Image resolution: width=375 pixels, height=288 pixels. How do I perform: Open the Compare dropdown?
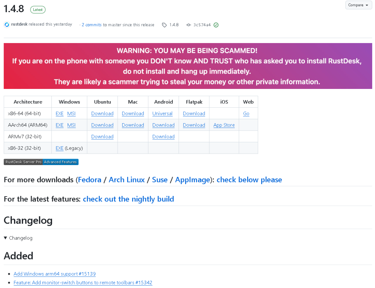pos(358,5)
